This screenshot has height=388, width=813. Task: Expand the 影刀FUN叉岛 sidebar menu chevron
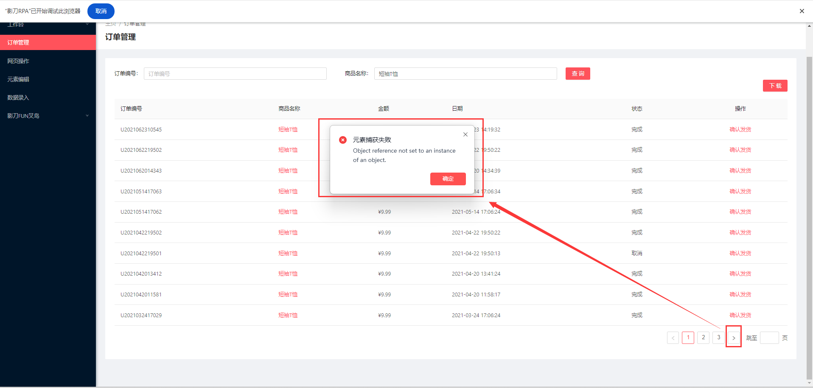[87, 116]
